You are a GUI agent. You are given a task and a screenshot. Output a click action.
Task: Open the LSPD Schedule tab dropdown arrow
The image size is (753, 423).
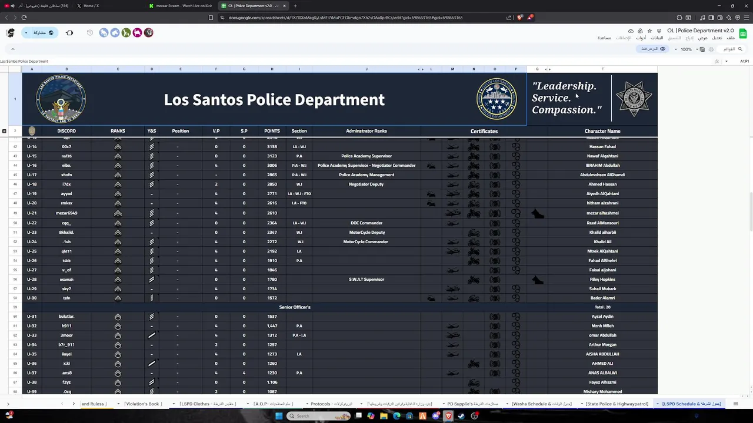[x=658, y=404]
